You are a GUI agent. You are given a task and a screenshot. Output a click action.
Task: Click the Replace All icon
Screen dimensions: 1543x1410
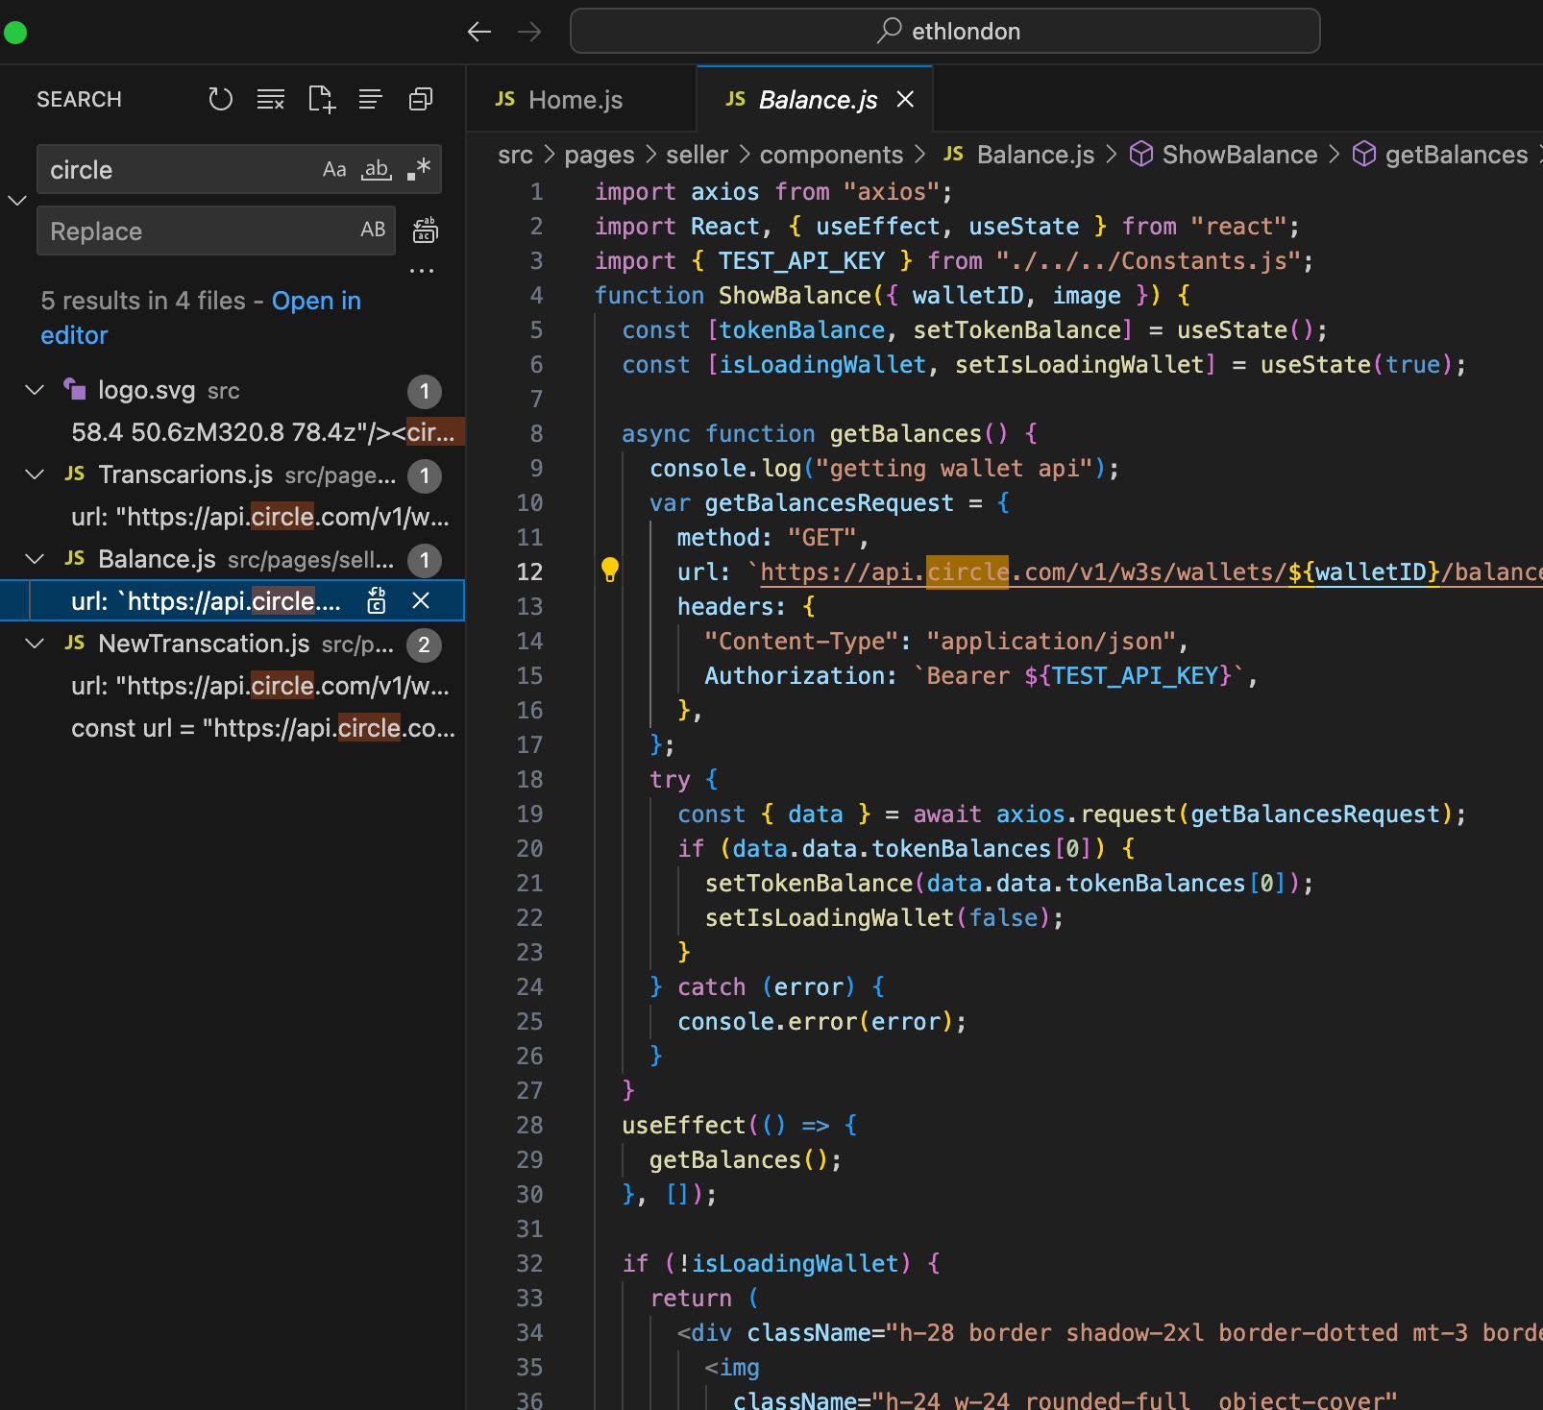425,231
